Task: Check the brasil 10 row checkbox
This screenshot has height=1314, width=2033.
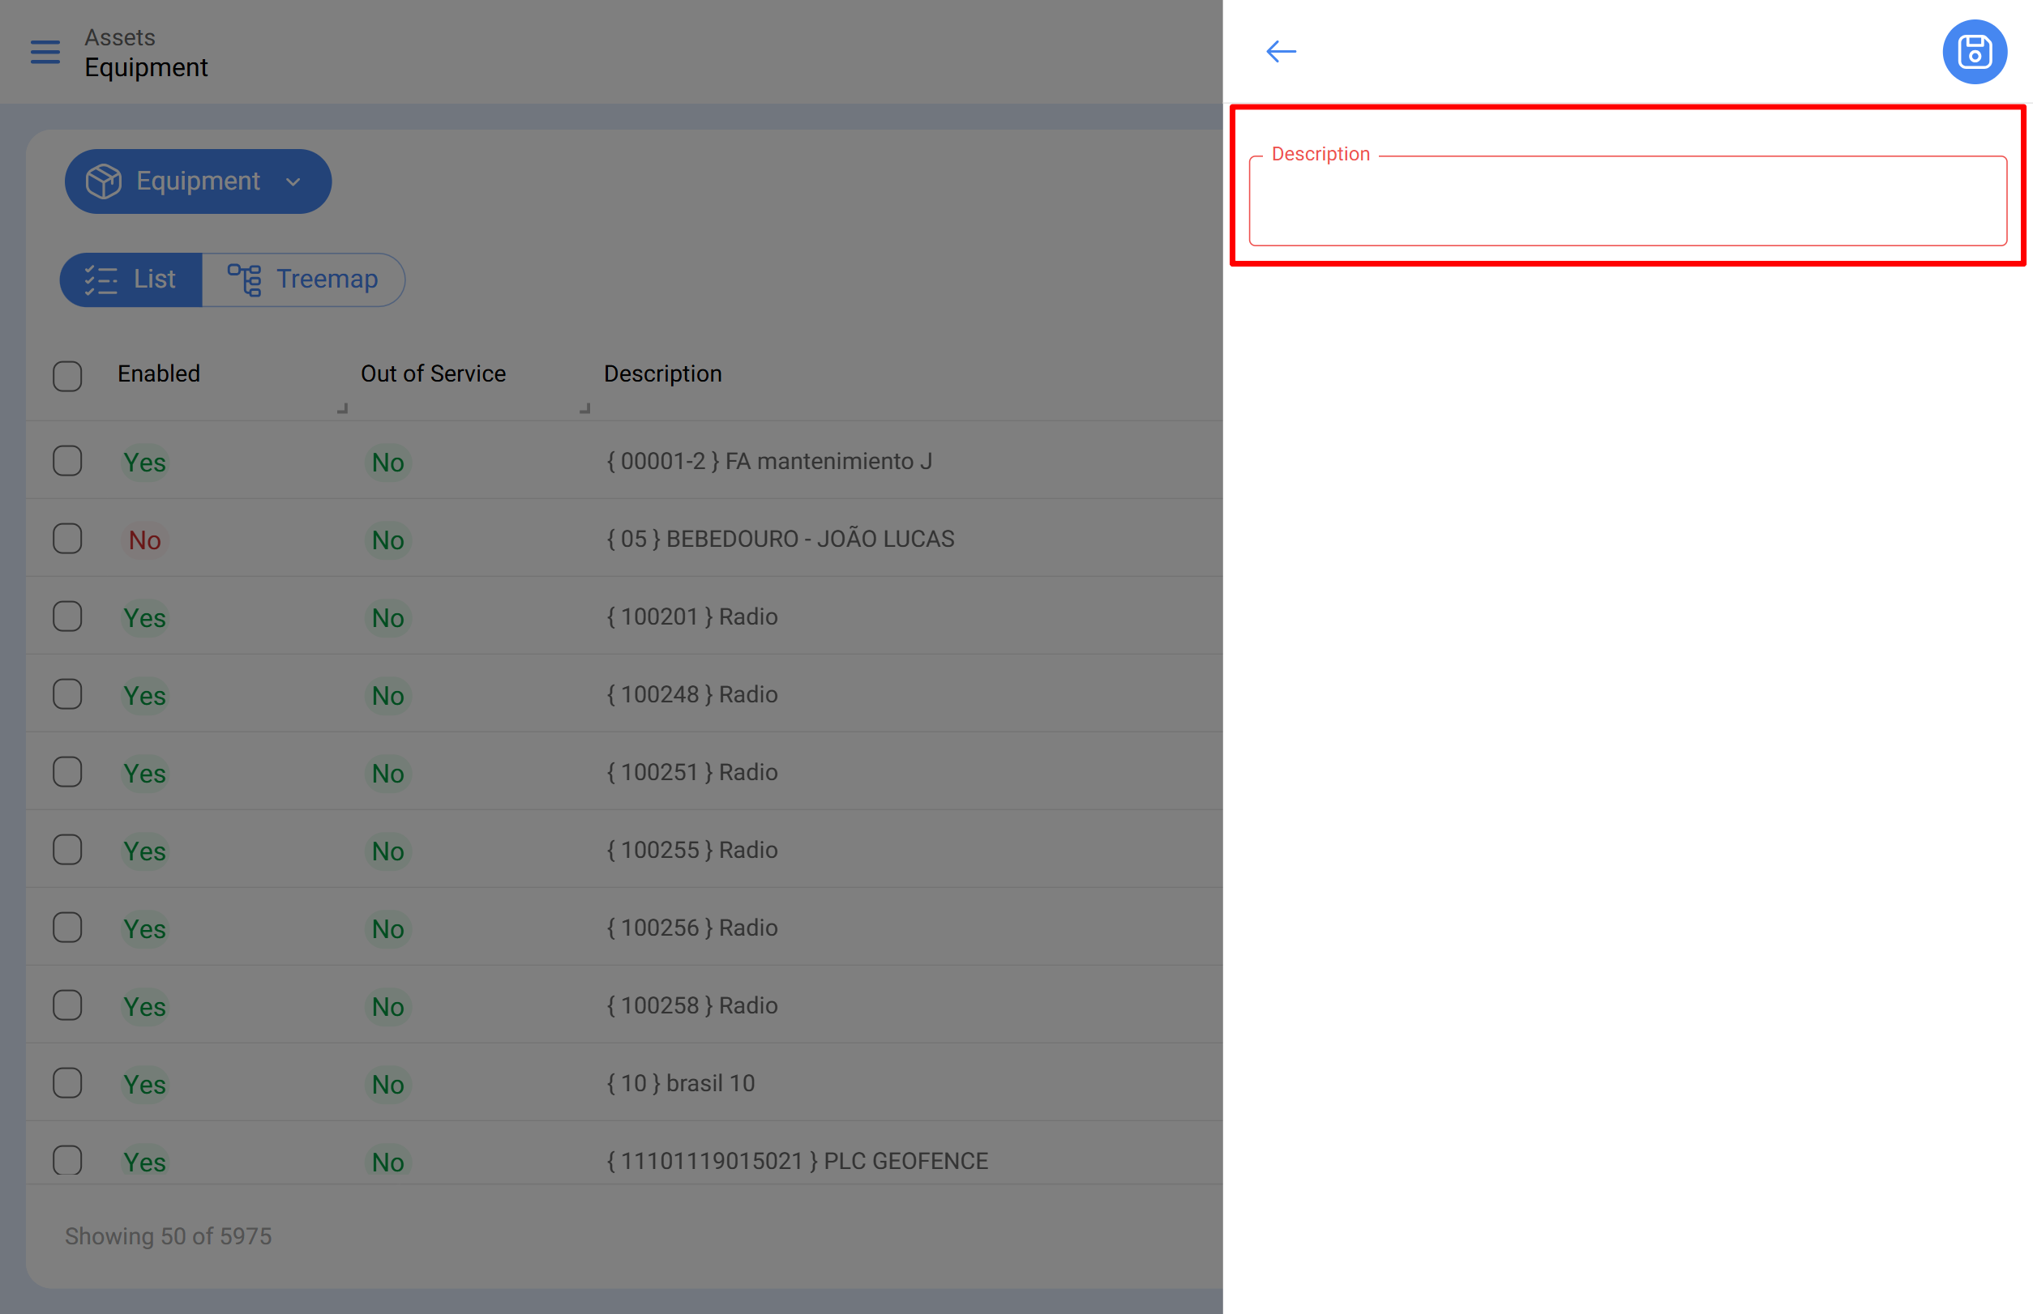Action: (67, 1082)
